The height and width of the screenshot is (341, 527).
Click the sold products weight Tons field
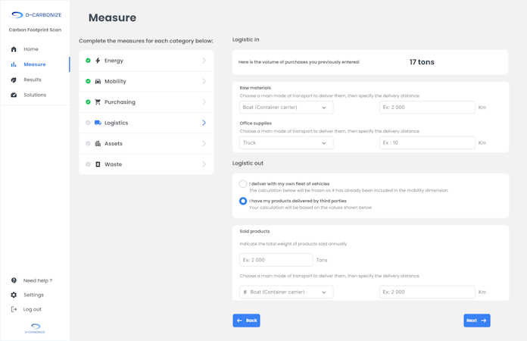tap(276, 260)
